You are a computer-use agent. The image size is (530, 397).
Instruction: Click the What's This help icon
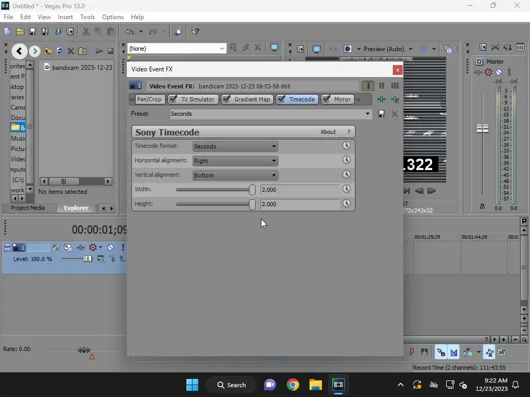point(195,32)
